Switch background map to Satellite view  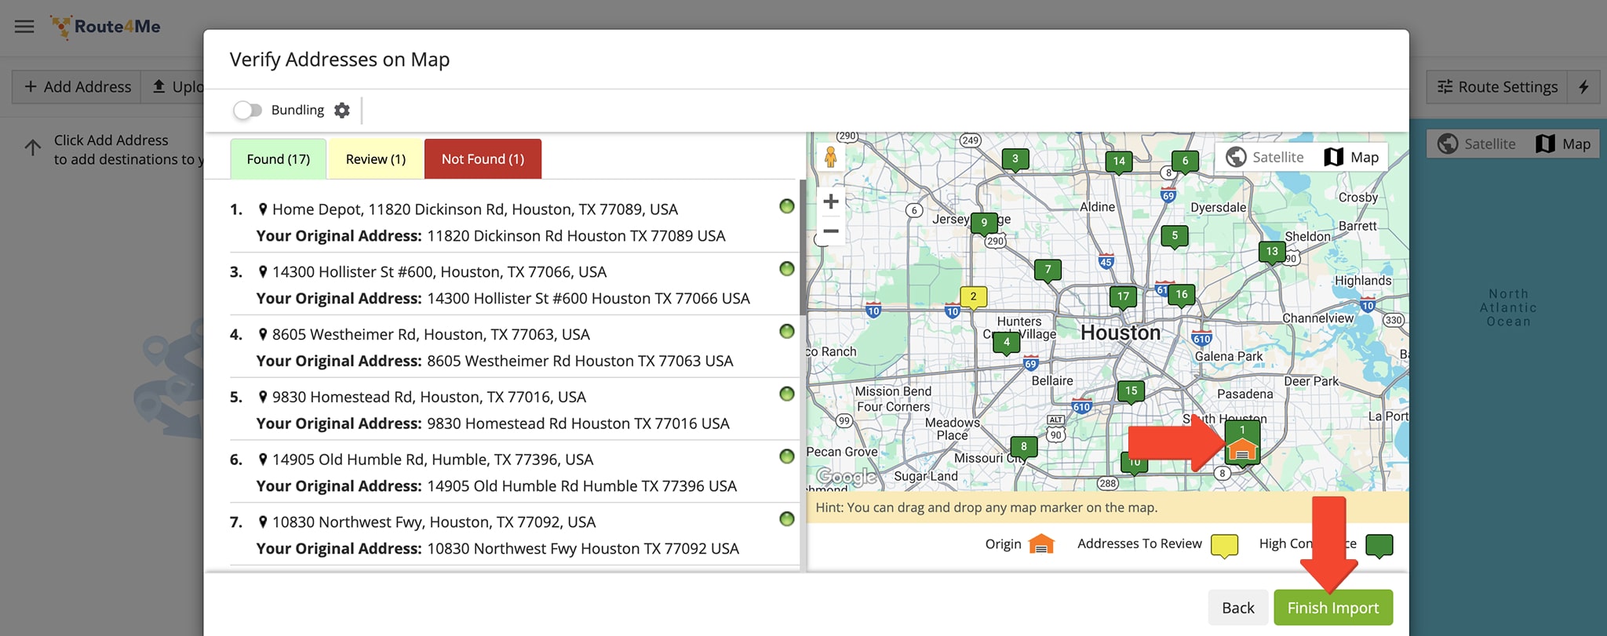1477,144
